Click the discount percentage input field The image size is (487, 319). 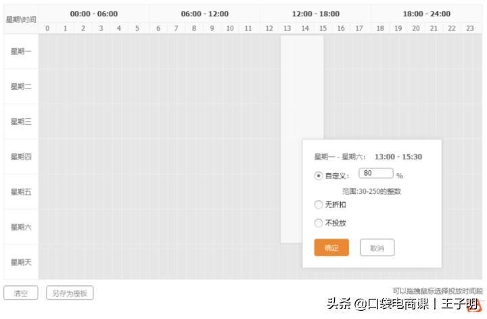point(375,174)
